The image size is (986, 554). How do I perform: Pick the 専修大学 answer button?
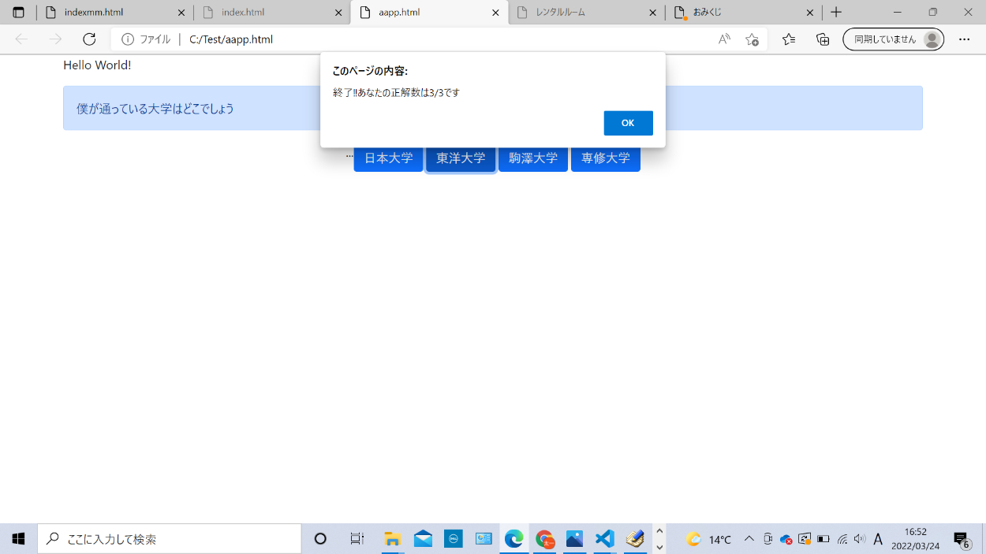pyautogui.click(x=605, y=158)
